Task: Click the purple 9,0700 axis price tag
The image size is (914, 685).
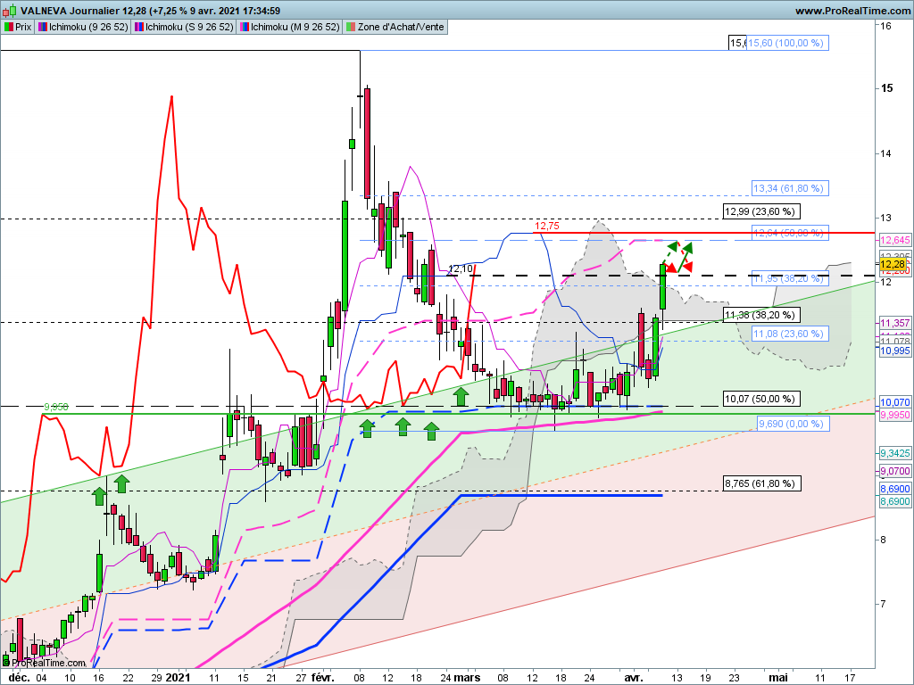Action: 894,471
